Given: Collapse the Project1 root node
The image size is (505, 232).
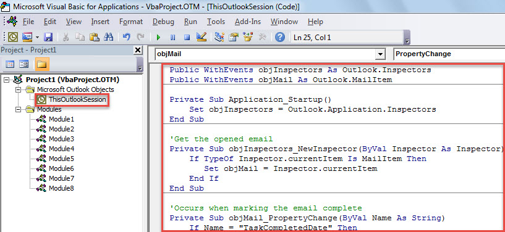Looking at the screenshot, I should (6, 80).
